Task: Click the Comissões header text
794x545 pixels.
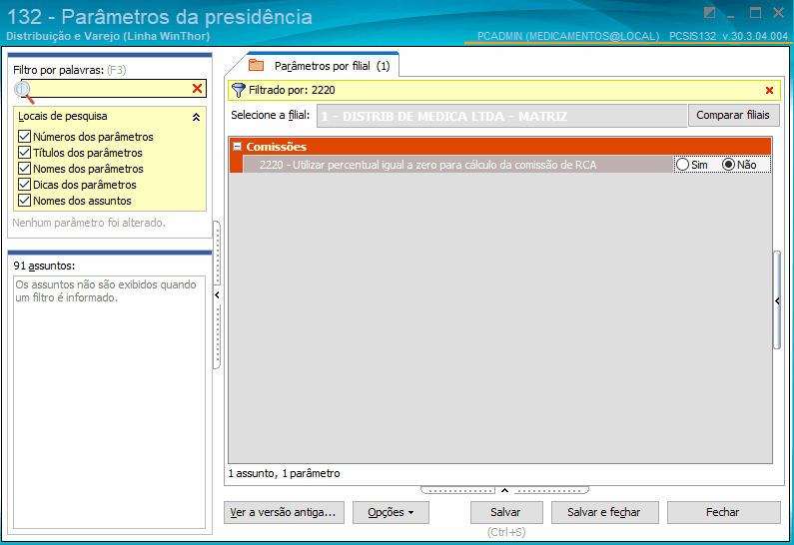Action: [x=276, y=147]
